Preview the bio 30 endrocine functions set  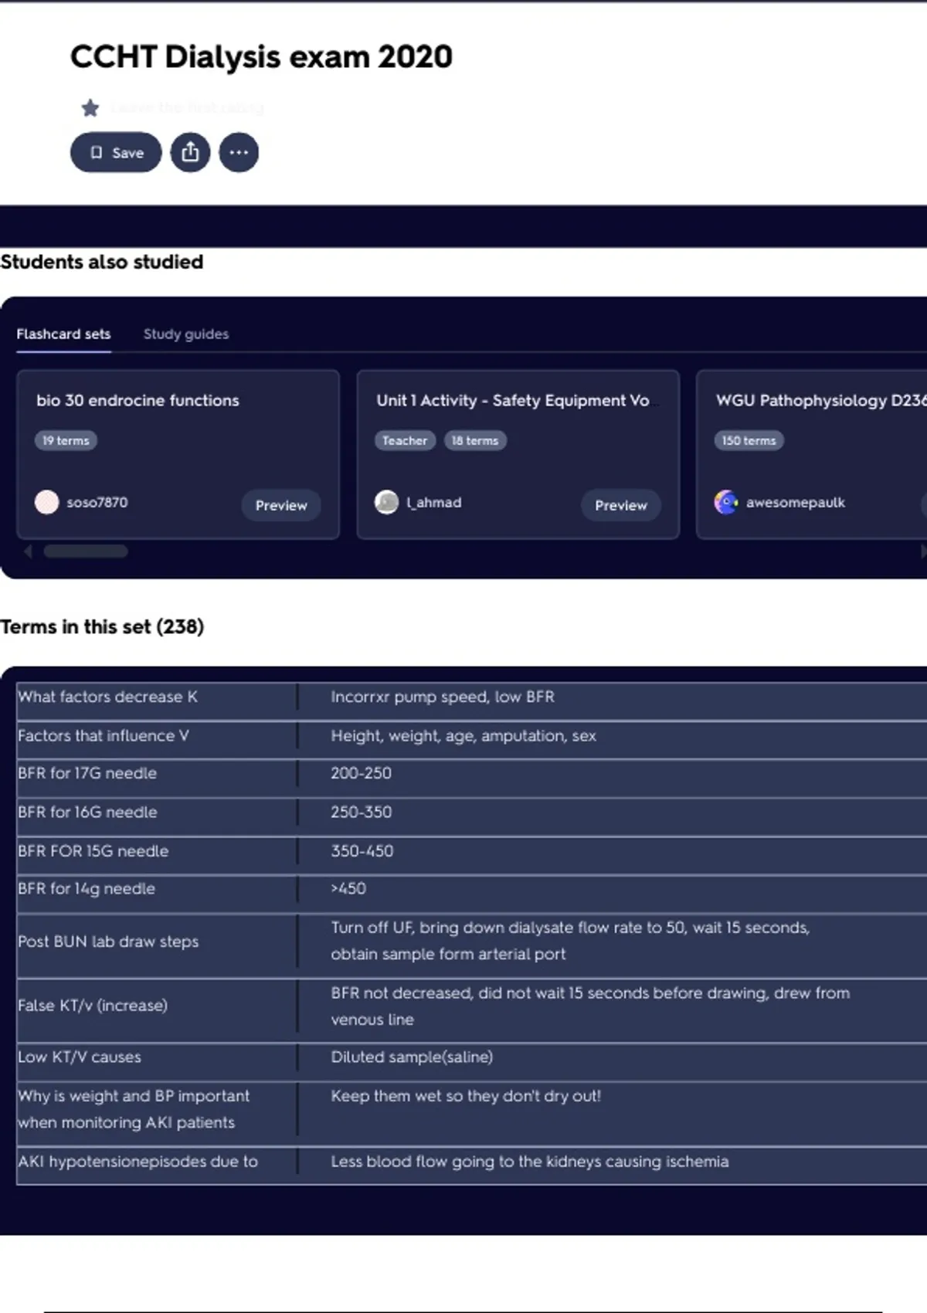[281, 505]
